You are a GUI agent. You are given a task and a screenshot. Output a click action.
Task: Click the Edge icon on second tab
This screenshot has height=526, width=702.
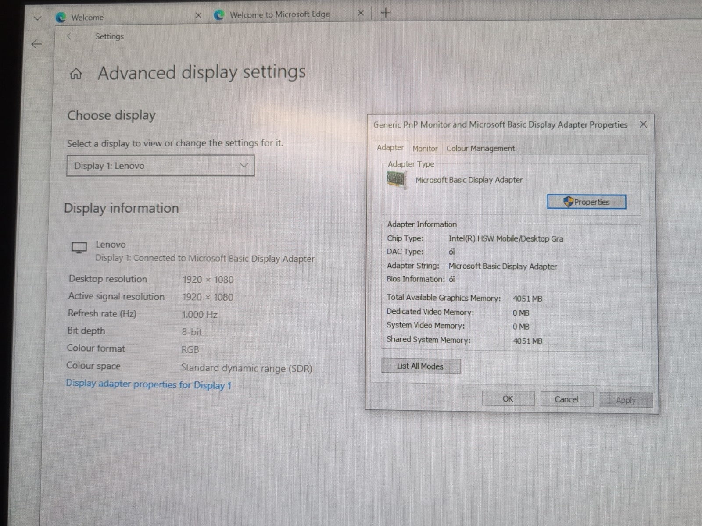pos(219,15)
